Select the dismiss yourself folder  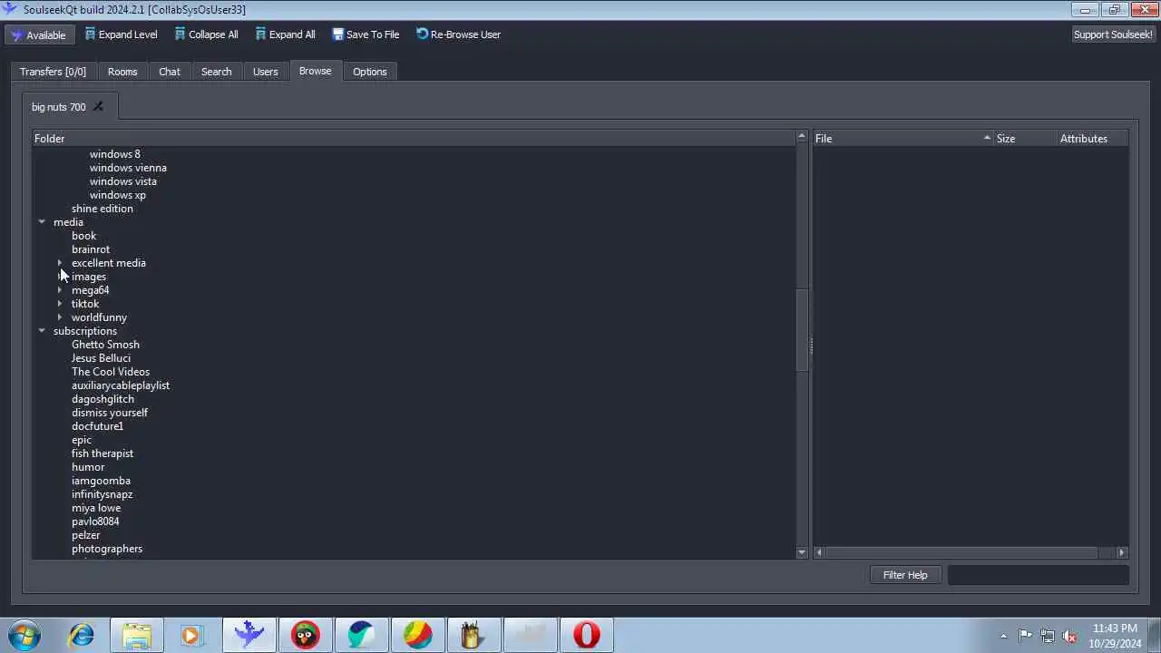tap(110, 413)
